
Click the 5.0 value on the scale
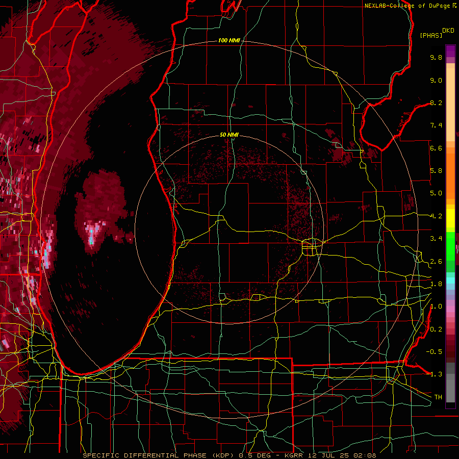[436, 193]
